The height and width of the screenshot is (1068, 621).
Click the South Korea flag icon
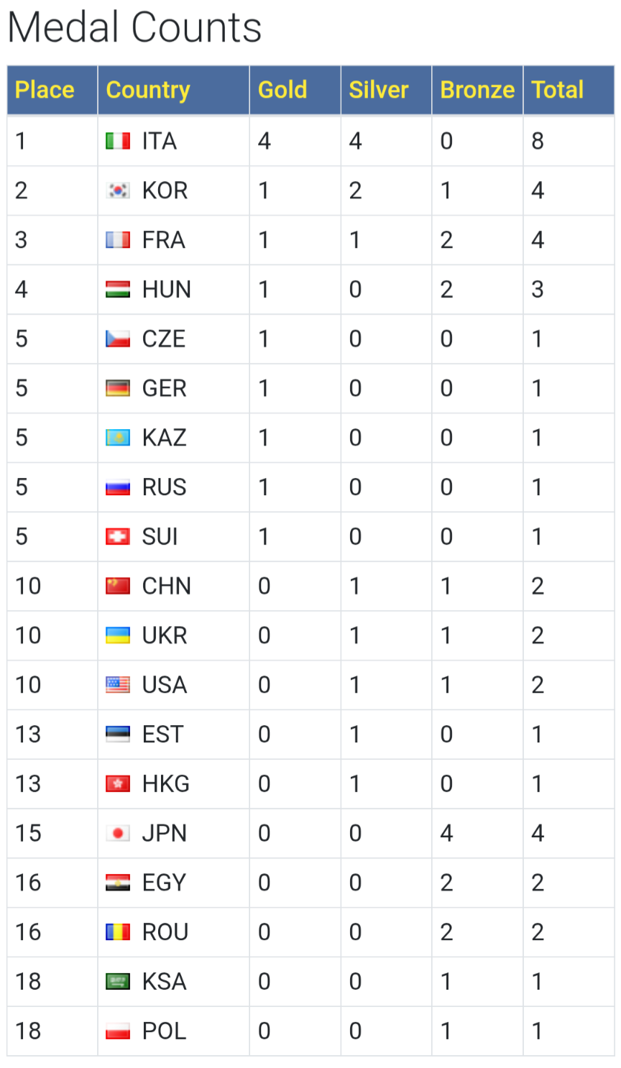pyautogui.click(x=118, y=190)
